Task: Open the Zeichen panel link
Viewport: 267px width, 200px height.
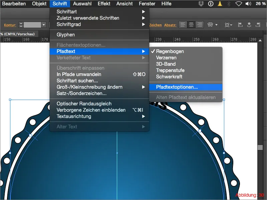Action: (156, 25)
